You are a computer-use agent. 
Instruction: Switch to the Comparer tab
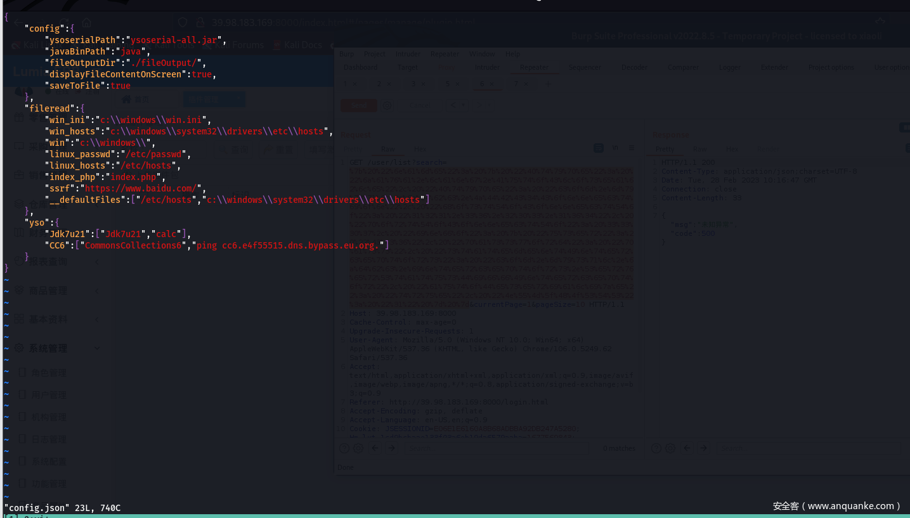point(683,67)
